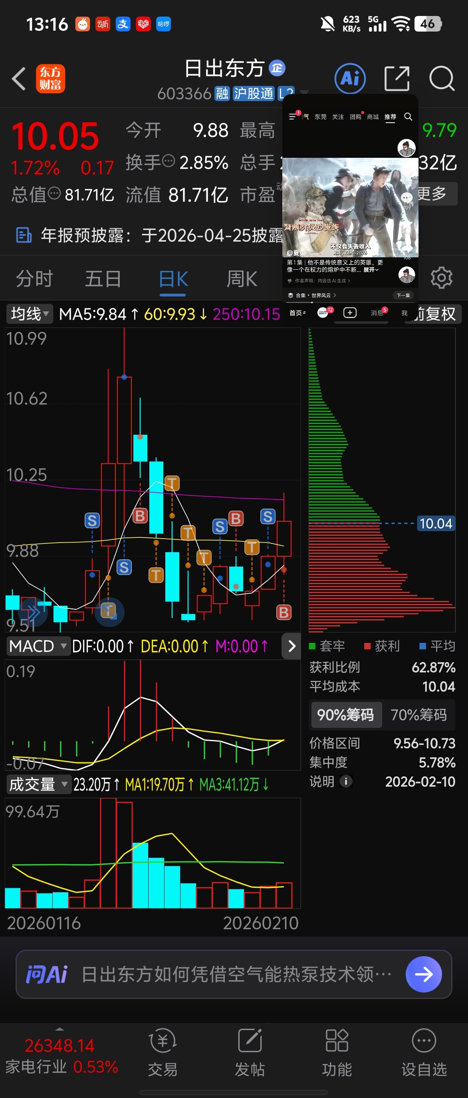
Task: Go back with the left arrow
Action: [x=19, y=79]
